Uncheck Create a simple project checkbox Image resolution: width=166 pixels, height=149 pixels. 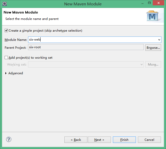tap(6, 31)
